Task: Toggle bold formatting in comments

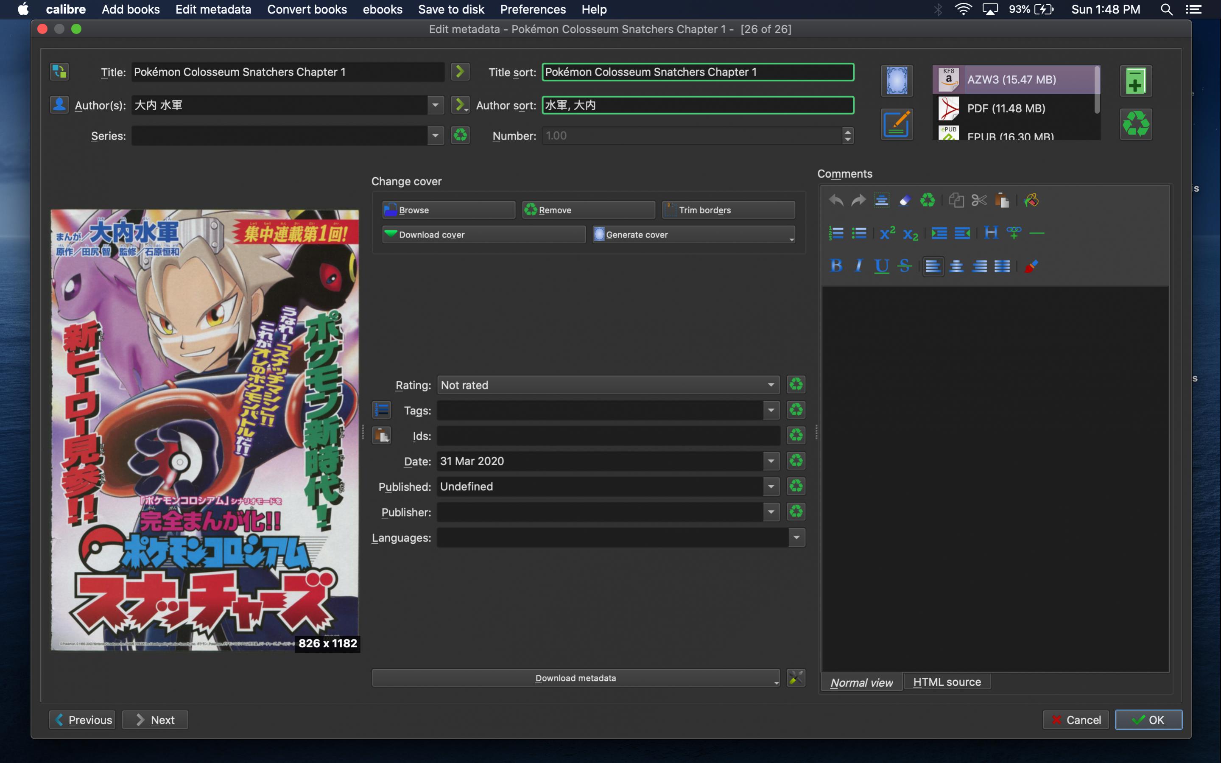Action: coord(836,266)
